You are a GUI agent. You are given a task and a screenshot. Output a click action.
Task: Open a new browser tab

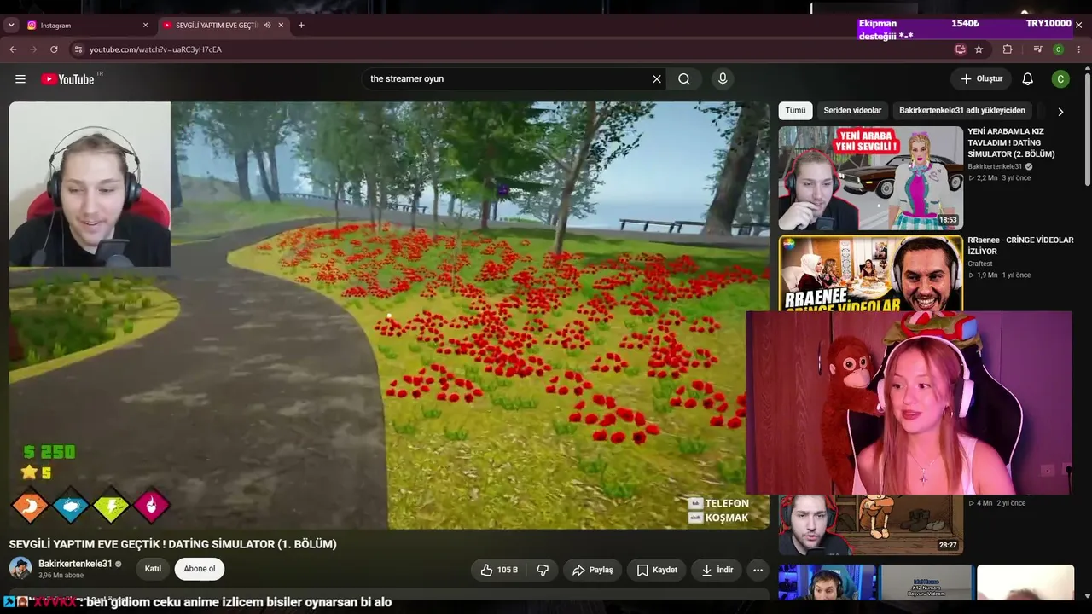pyautogui.click(x=301, y=26)
